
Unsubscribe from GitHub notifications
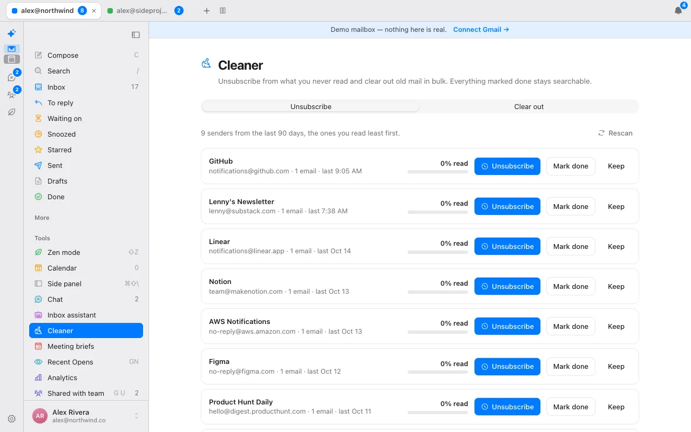point(507,166)
